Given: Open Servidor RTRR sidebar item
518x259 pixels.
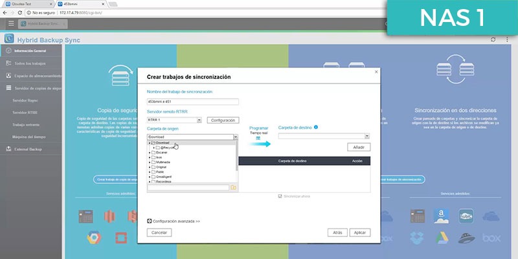Looking at the screenshot, I should pyautogui.click(x=25, y=113).
